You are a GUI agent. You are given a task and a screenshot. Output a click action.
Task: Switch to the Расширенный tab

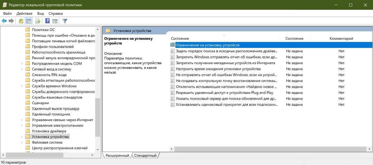pos(117,155)
